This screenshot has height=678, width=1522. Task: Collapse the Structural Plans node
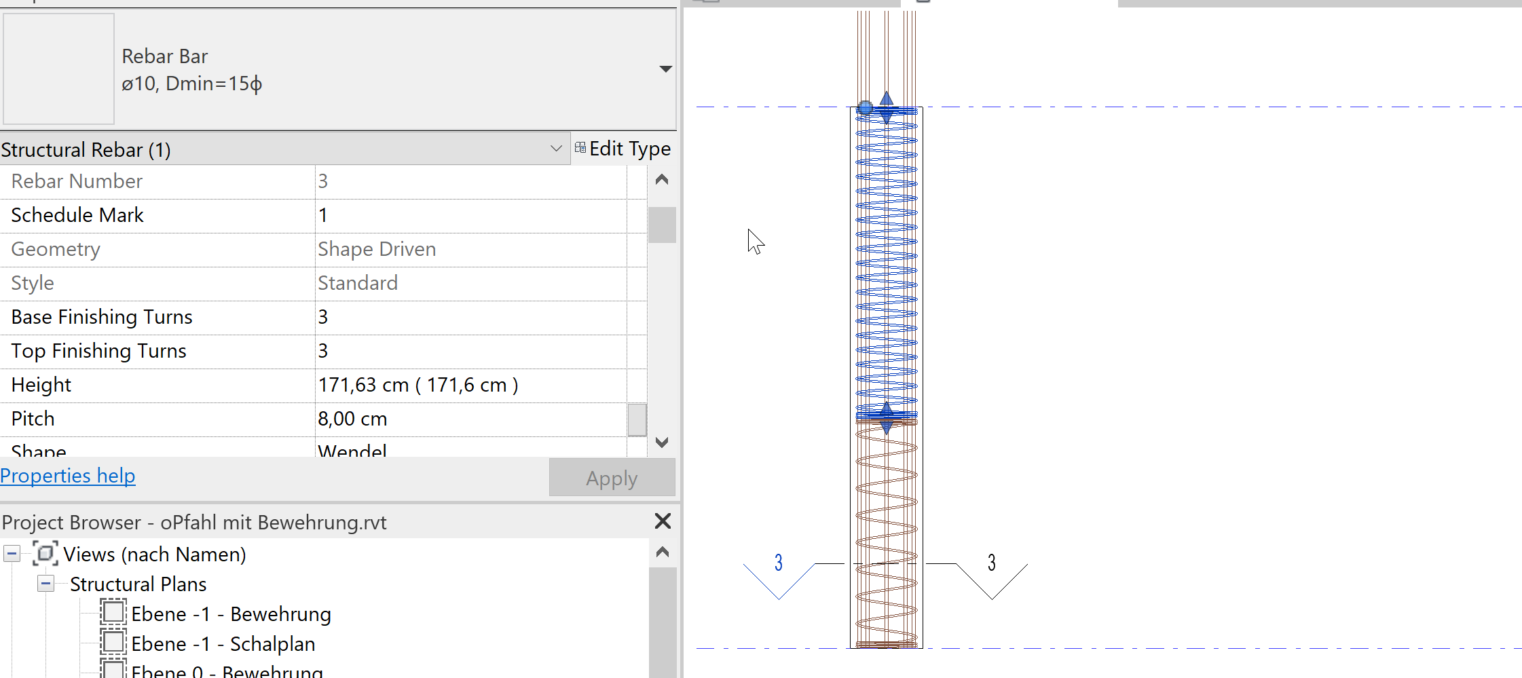(46, 583)
